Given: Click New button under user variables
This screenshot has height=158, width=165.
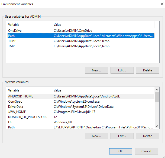Looking at the screenshot, I should pos(96,70).
